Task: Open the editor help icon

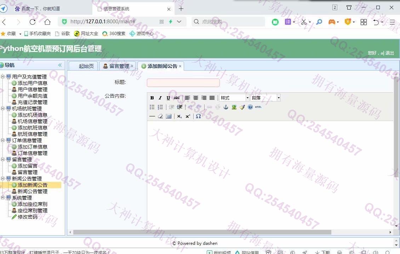Action: coord(250,107)
